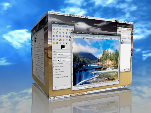The image size is (151, 113).
Task: Open the image selector dropdown in Layers dialog
Action: [x=122, y=29]
